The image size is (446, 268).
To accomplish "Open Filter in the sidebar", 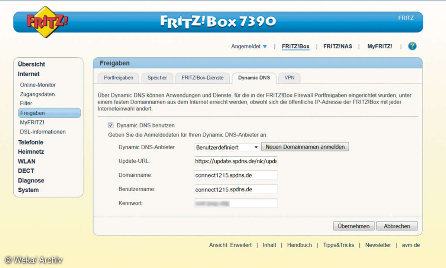I will point(26,103).
